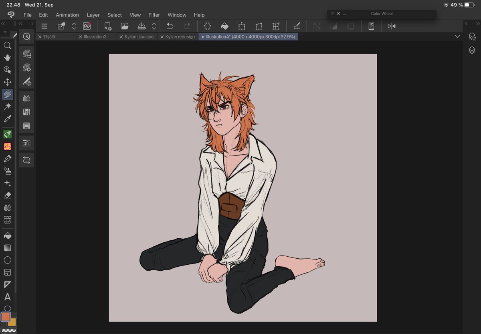Select the Lasso selection tool
The width and height of the screenshot is (481, 334).
click(7, 95)
